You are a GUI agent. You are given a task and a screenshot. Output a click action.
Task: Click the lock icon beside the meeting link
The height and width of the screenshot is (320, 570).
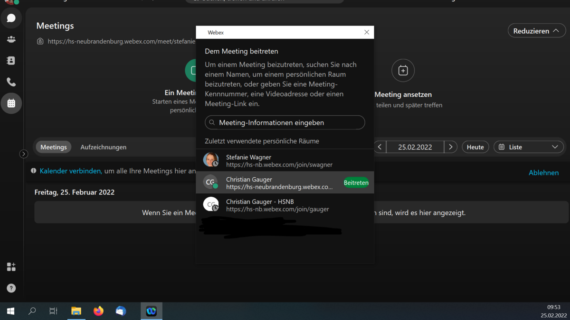pos(40,41)
